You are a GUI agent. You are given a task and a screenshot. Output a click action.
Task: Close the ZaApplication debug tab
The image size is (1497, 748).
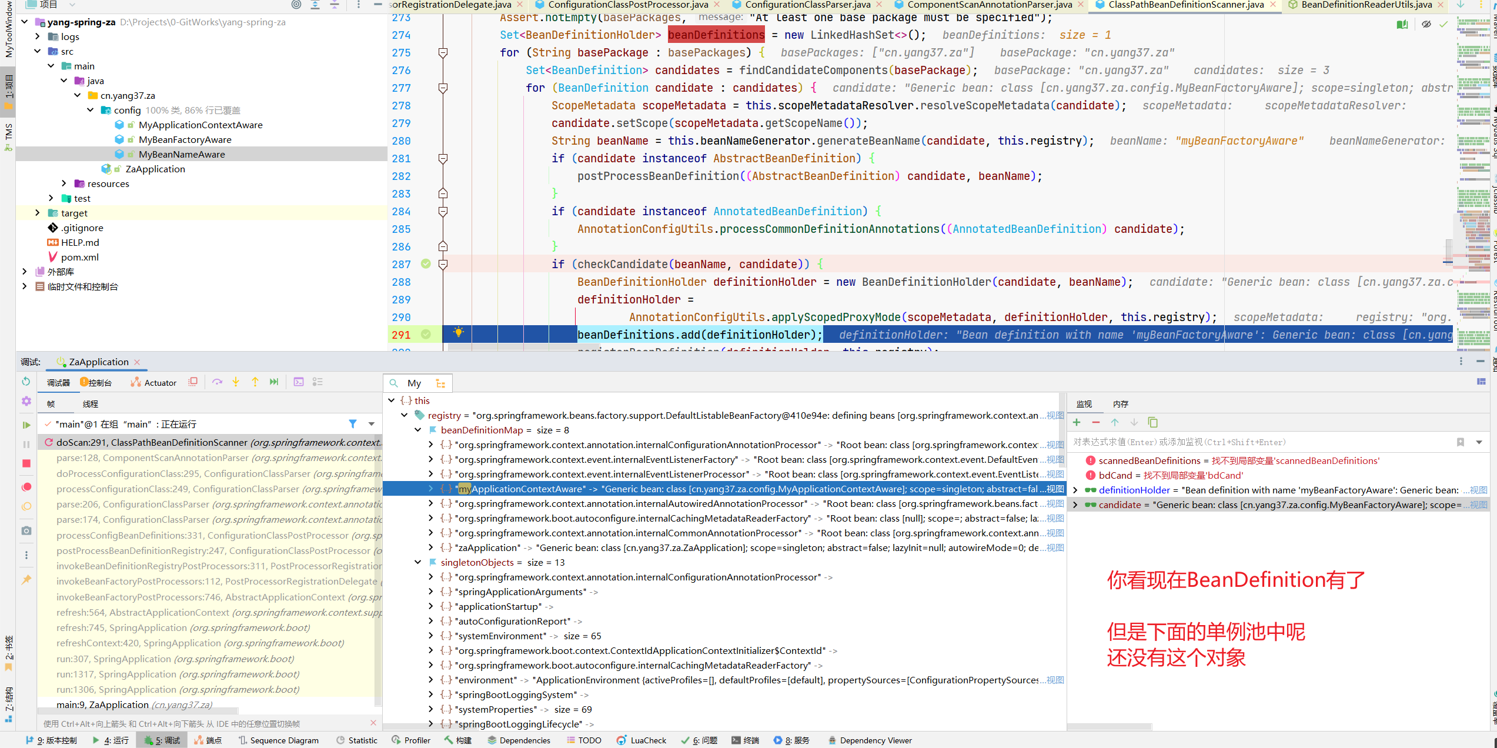pos(137,362)
